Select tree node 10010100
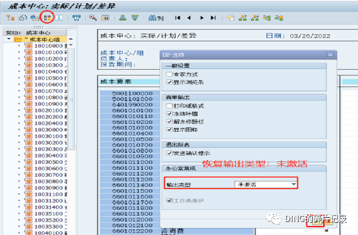Image resolution: width=358 pixels, height=235 pixels. pos(48,52)
